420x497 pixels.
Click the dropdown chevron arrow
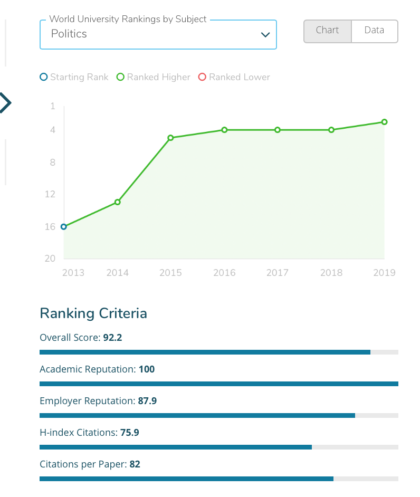(265, 35)
